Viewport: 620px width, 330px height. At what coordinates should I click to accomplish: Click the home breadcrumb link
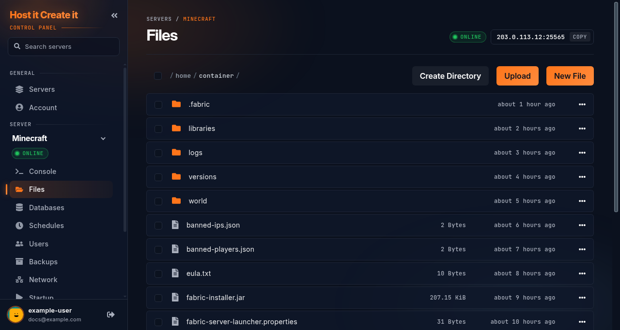click(183, 76)
